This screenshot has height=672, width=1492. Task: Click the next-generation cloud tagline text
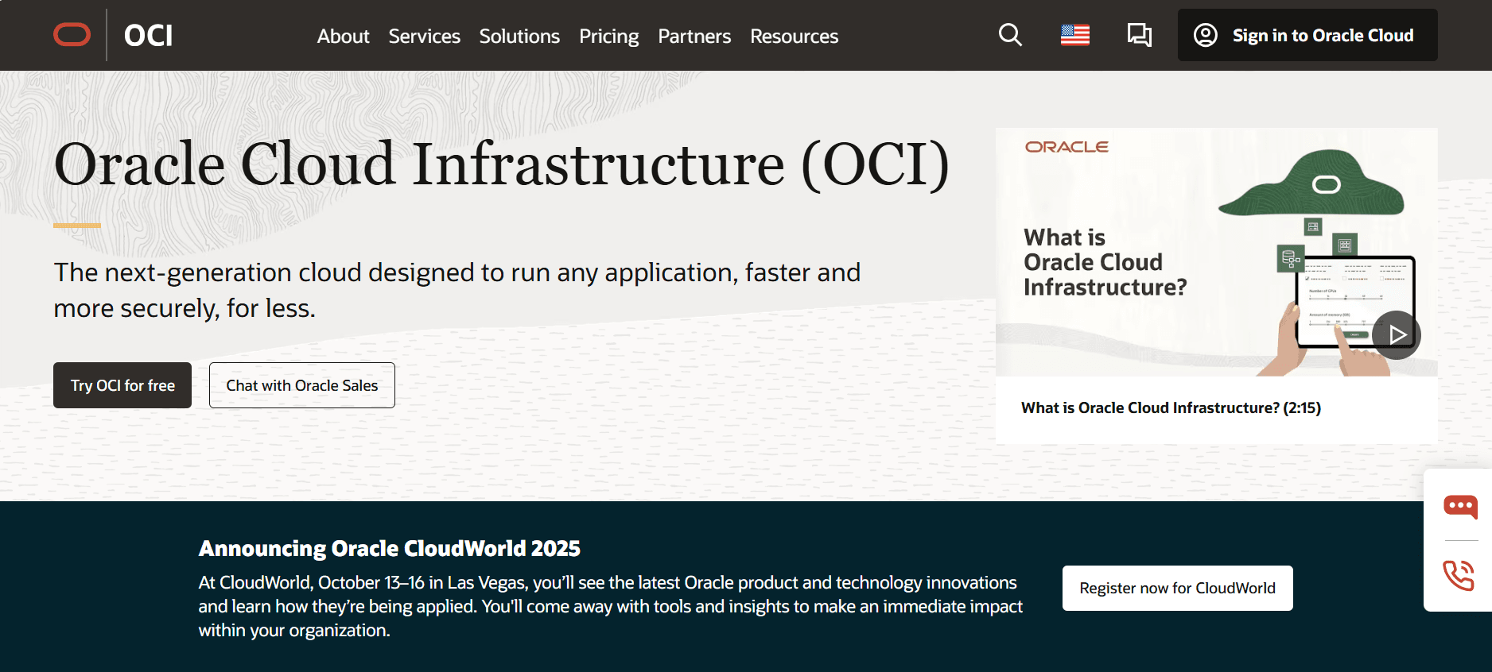(x=457, y=290)
